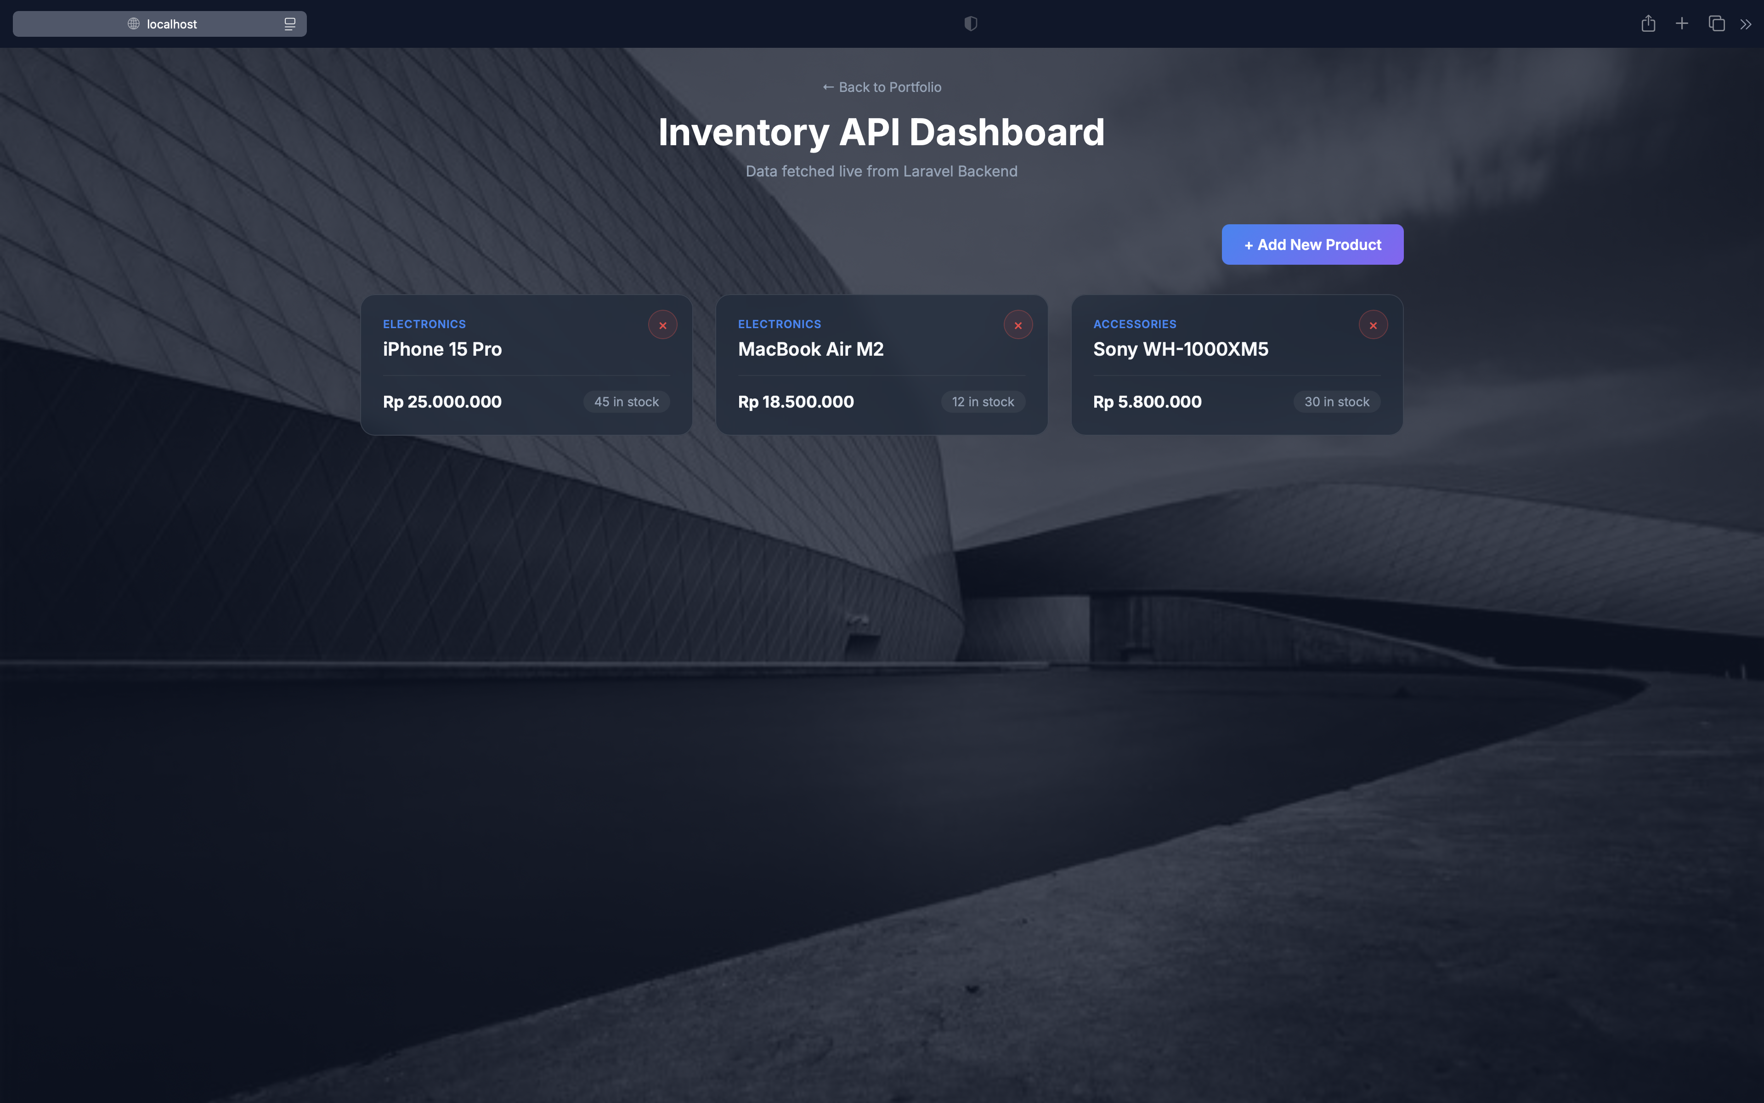
Task: Open a new tab with plus icon
Action: [1682, 23]
